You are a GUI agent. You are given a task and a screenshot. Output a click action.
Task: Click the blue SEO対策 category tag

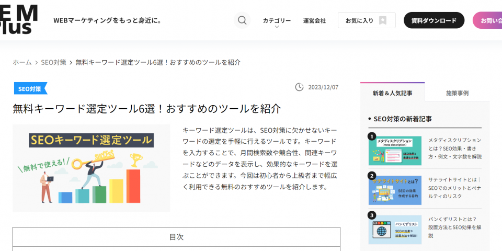(x=30, y=89)
